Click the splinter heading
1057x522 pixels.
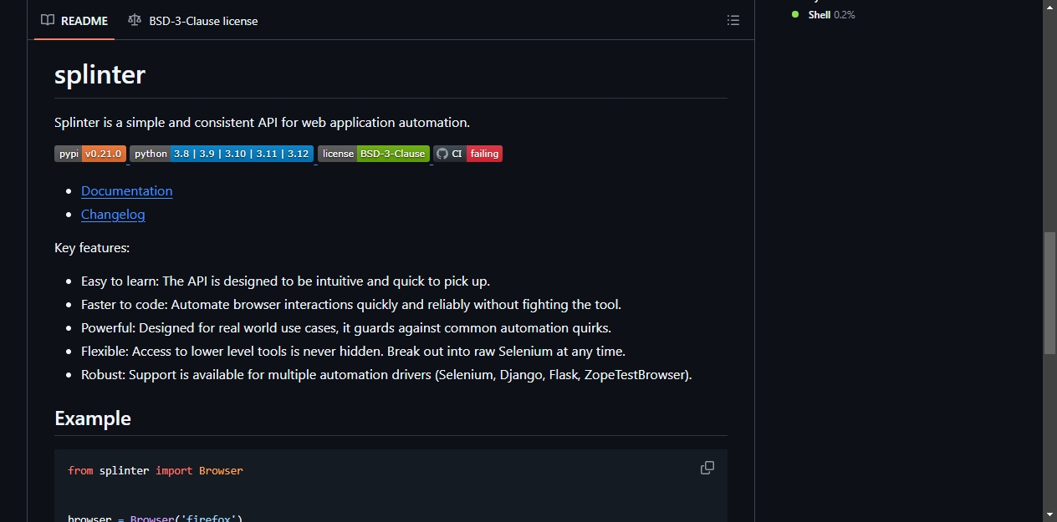click(x=100, y=74)
